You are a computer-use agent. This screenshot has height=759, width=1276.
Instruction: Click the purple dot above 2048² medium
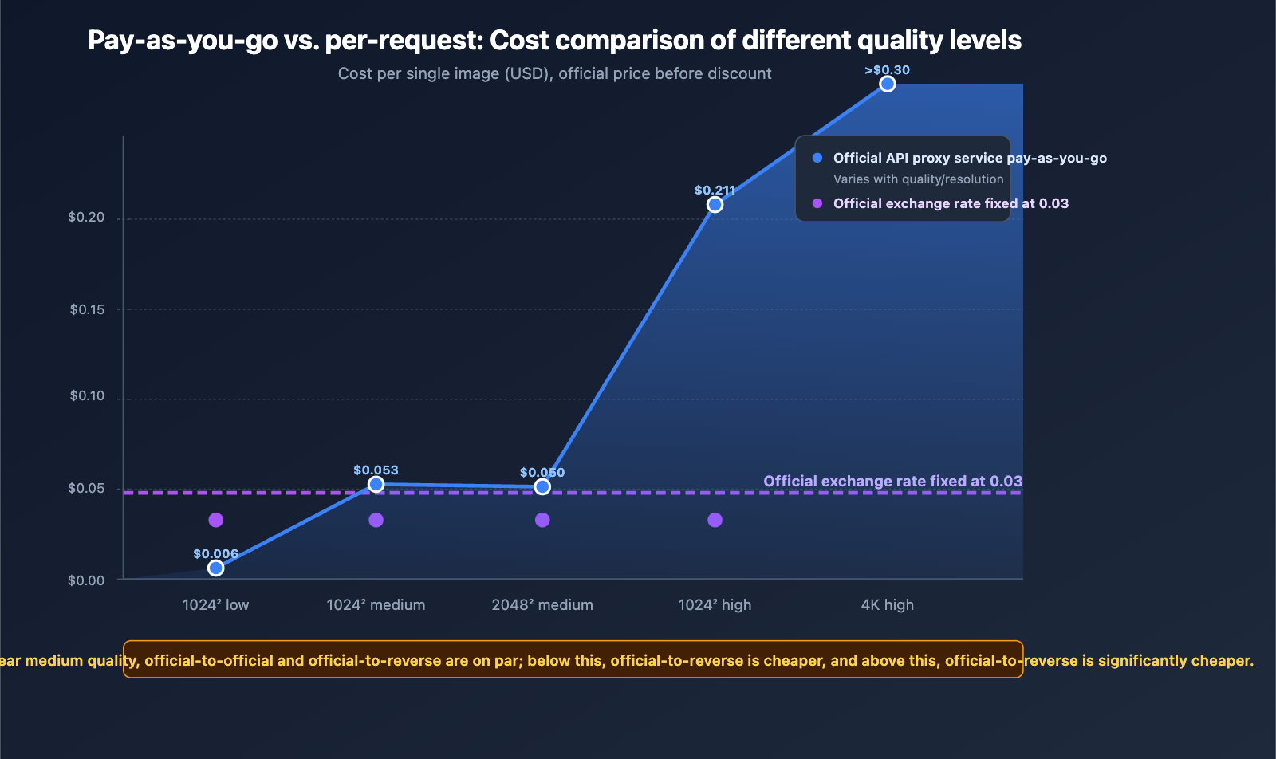[x=542, y=520]
